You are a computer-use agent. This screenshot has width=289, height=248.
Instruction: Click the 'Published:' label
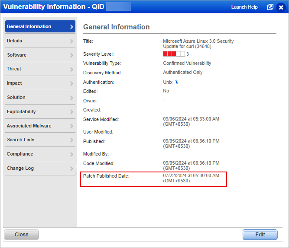pyautogui.click(x=94, y=141)
